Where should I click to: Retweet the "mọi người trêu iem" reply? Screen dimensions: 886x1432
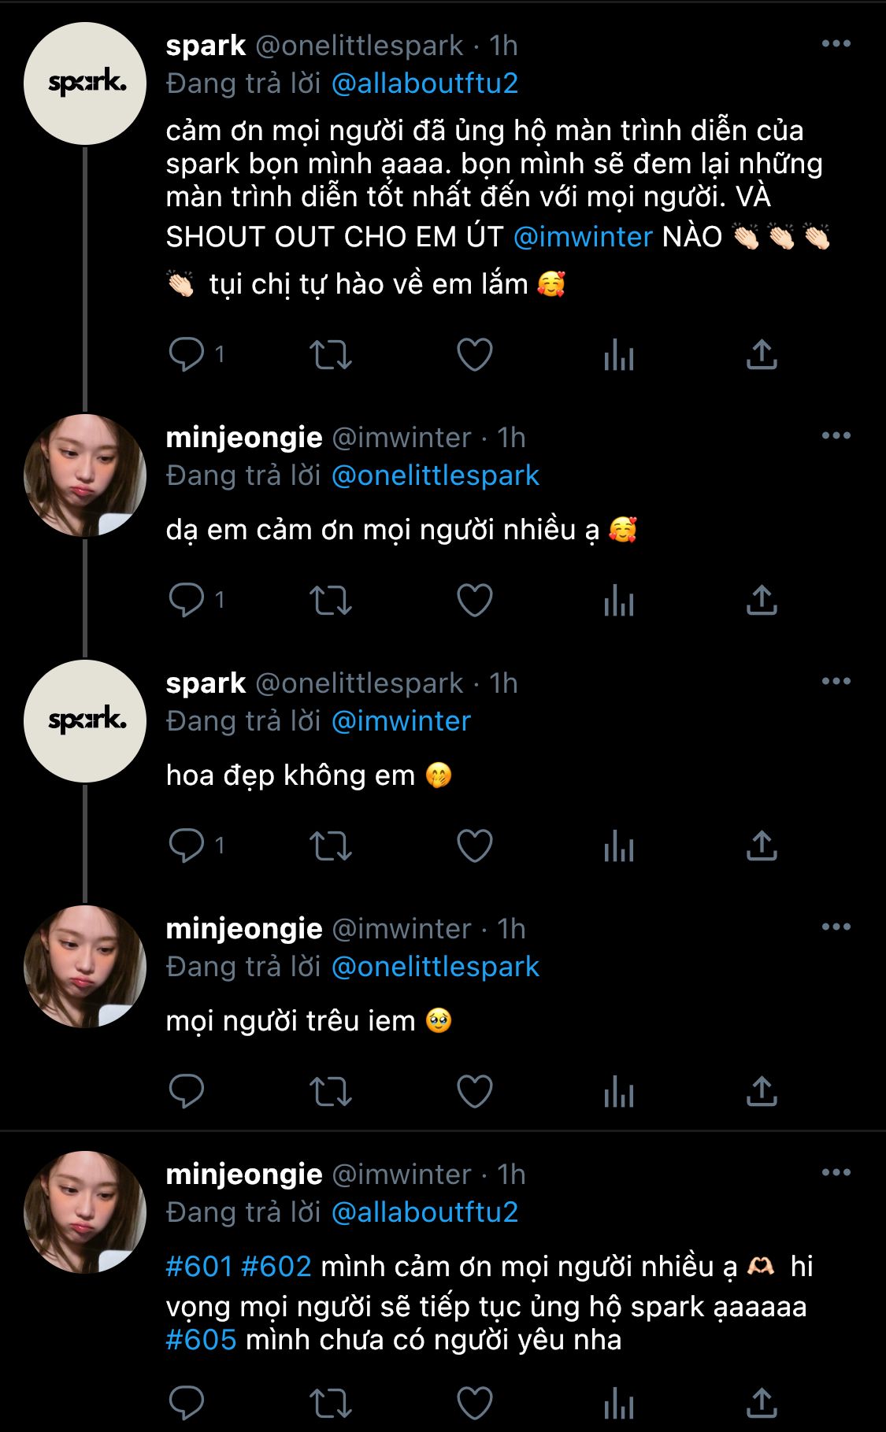[330, 1091]
